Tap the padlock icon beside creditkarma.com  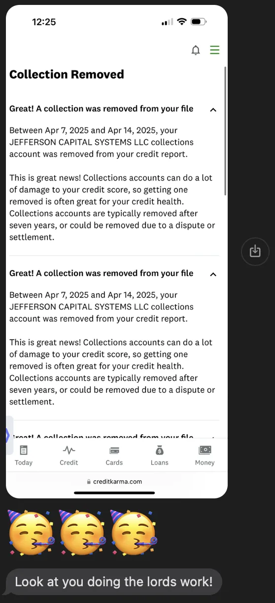tap(89, 482)
